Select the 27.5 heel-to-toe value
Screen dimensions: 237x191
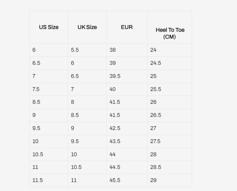(x=155, y=141)
